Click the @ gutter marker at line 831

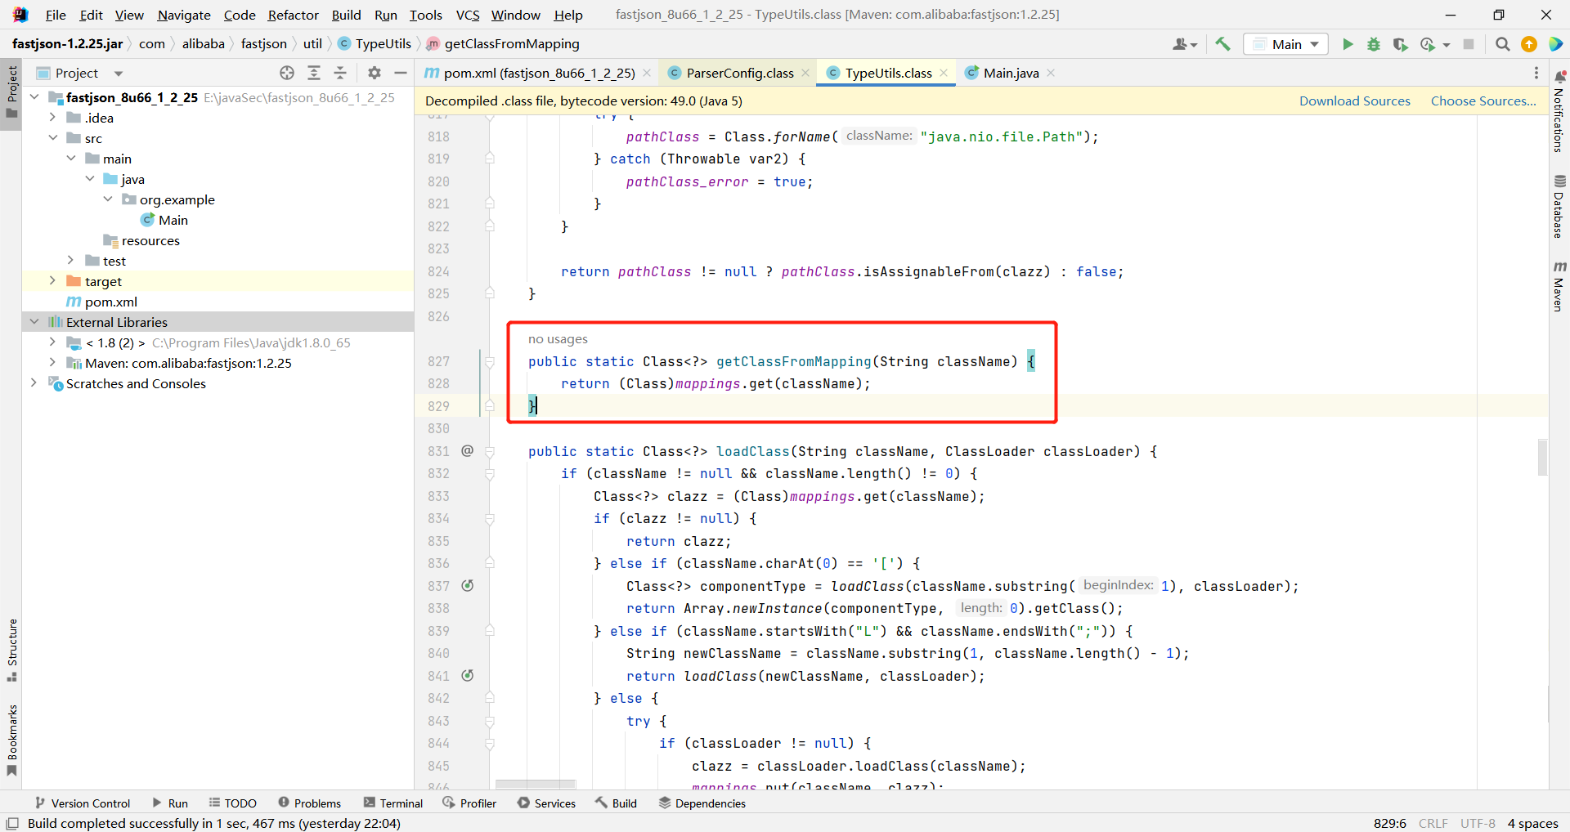click(x=468, y=451)
